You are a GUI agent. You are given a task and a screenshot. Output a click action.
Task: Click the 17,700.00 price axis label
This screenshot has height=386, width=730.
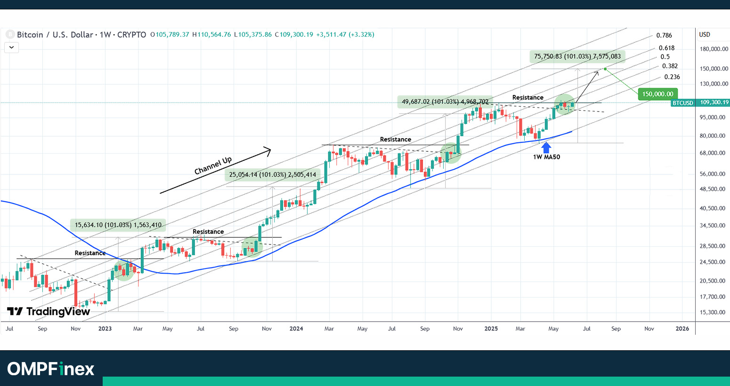713,297
